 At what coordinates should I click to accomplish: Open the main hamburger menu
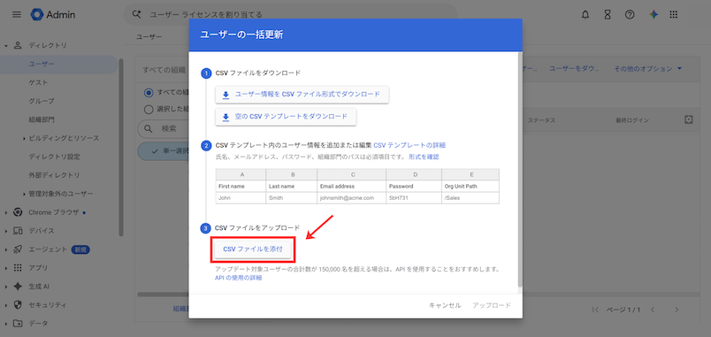coord(17,14)
